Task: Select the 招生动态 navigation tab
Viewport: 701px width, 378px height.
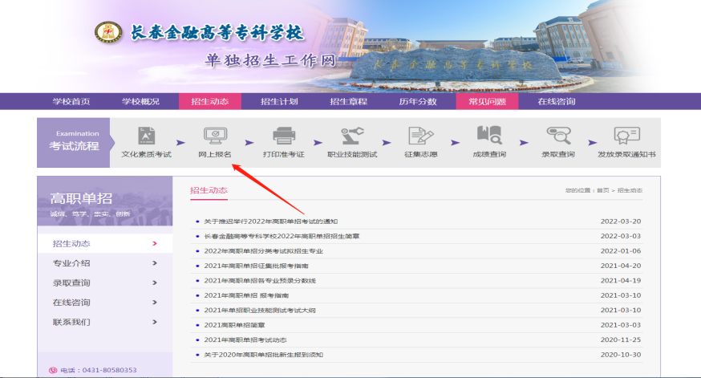Action: [210, 102]
